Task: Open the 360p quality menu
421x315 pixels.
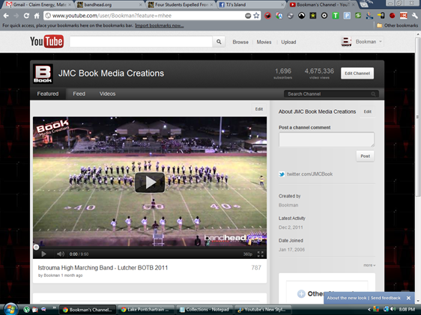Action: coord(248,254)
